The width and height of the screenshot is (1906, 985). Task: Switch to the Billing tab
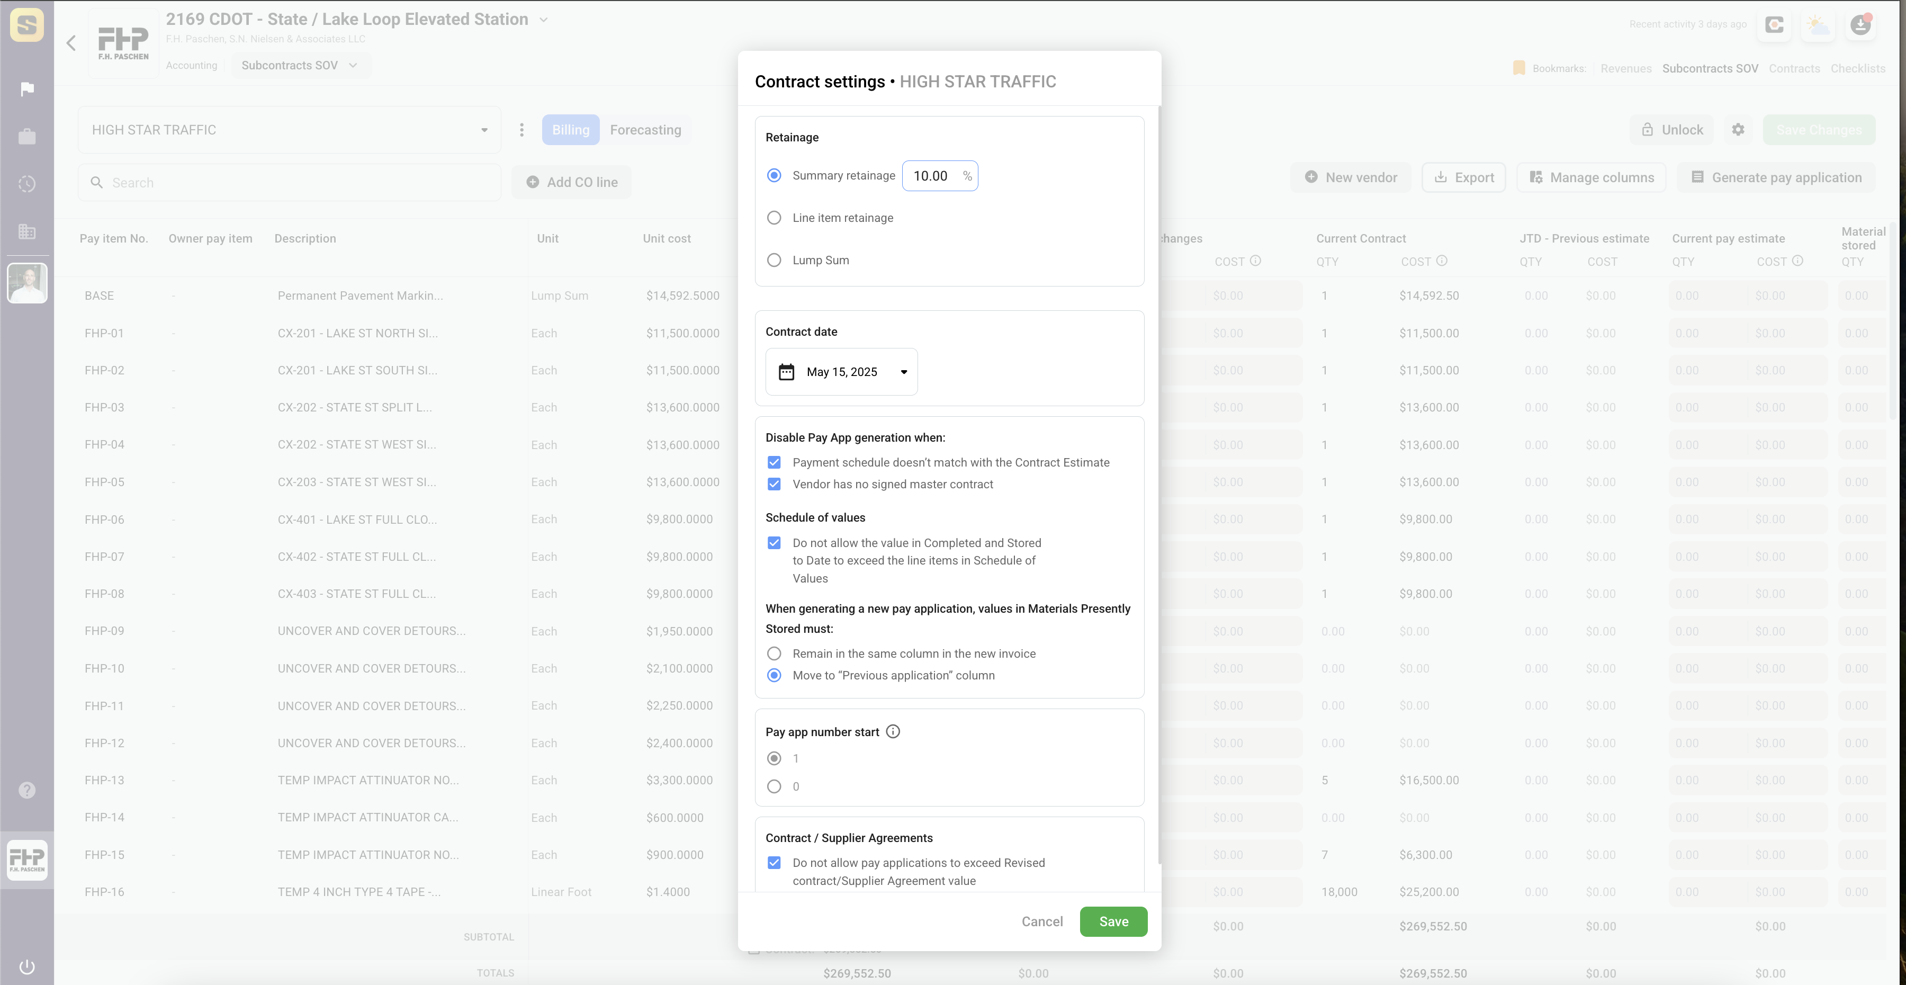(570, 130)
